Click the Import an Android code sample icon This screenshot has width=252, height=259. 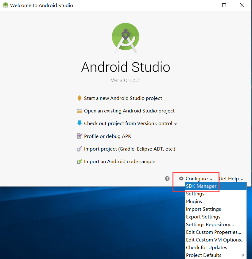tap(79, 161)
